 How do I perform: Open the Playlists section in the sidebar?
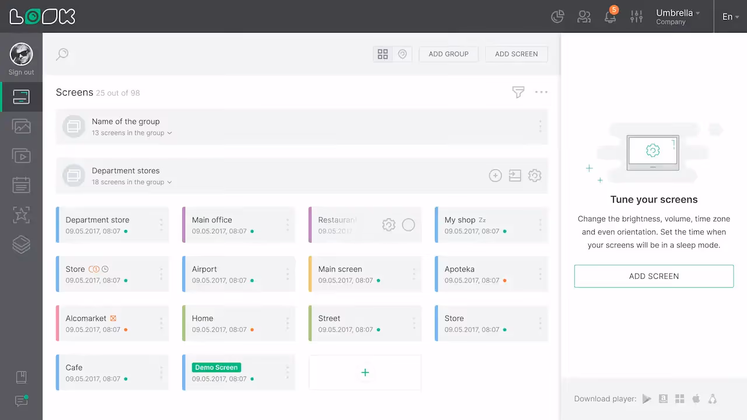[x=21, y=155]
